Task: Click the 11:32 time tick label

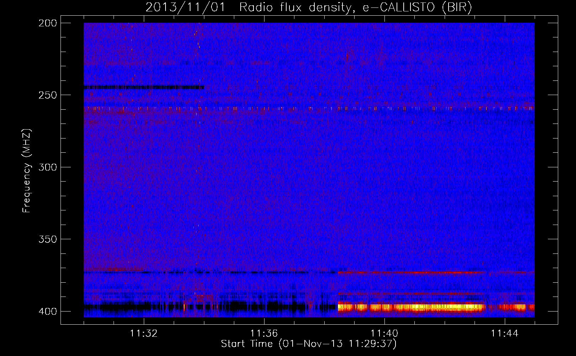Action: 144,334
